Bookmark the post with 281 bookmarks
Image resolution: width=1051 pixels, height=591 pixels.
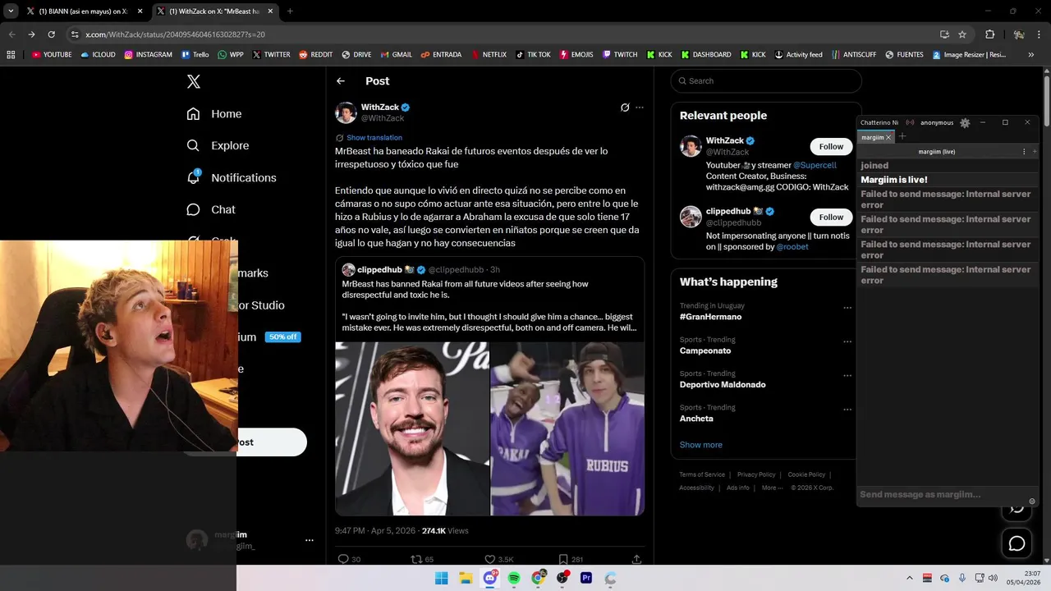pyautogui.click(x=563, y=559)
